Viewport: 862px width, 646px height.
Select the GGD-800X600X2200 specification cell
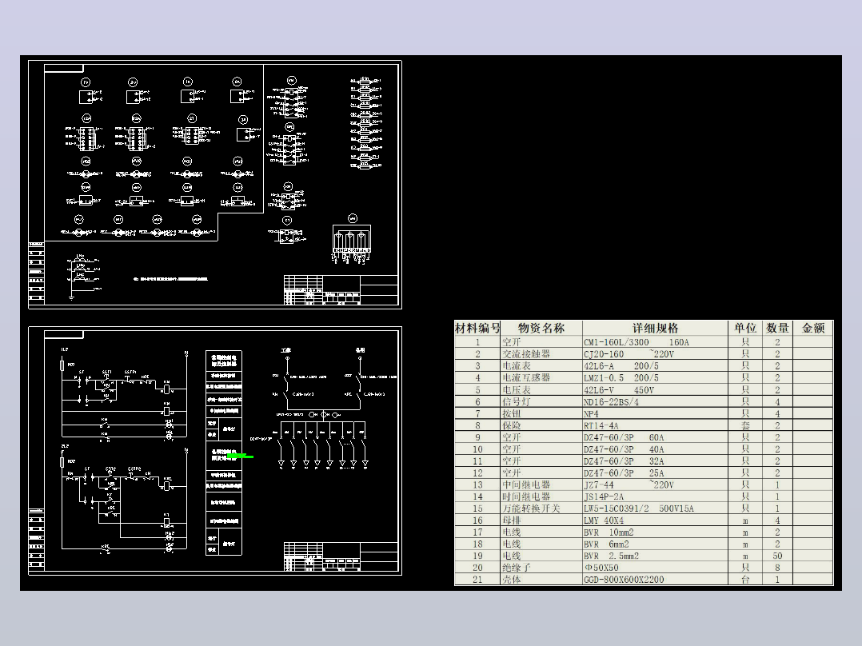coord(656,580)
